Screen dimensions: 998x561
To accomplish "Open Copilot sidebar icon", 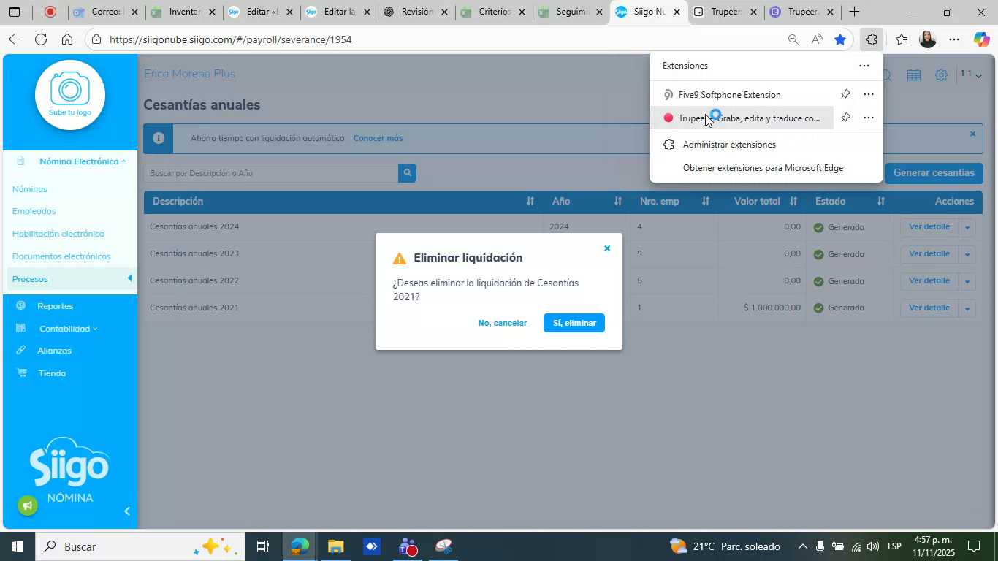I will point(981,39).
